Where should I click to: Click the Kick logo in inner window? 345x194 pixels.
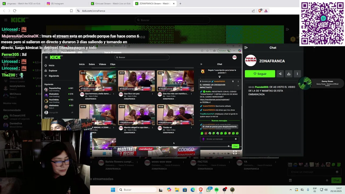point(56,57)
